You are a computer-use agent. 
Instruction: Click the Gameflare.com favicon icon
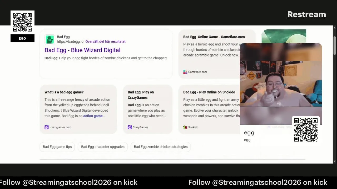click(185, 72)
